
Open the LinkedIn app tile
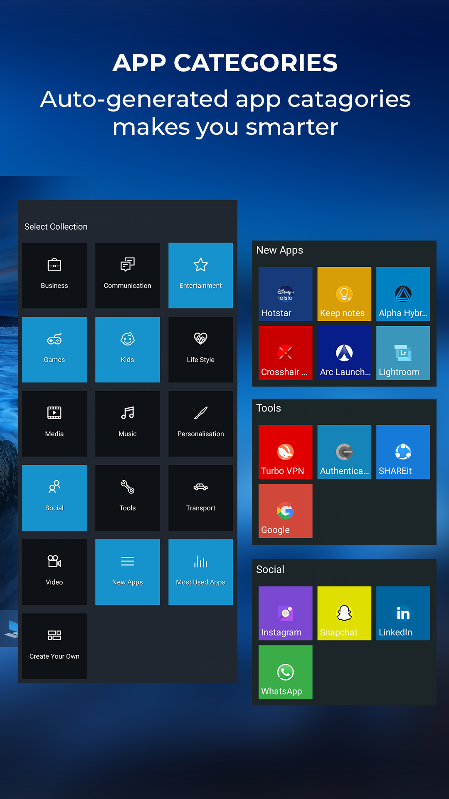(403, 613)
